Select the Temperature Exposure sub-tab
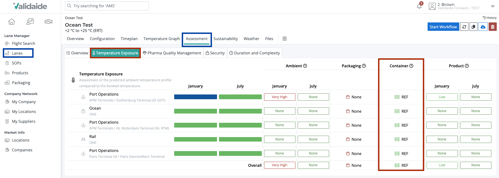This screenshot has width=499, height=178. pyautogui.click(x=115, y=53)
